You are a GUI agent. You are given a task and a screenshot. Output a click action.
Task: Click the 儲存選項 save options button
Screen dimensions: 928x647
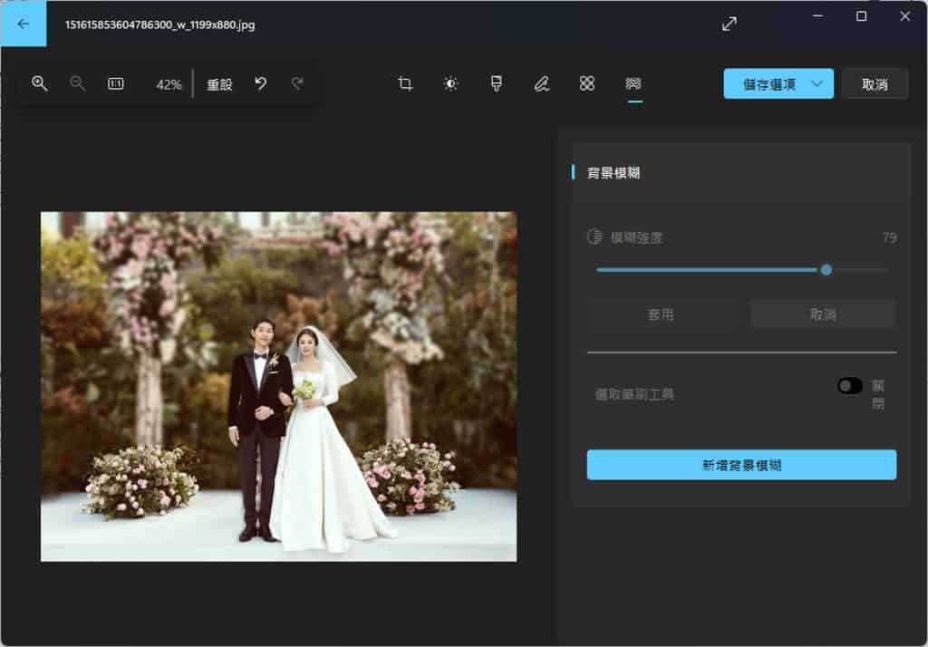point(768,84)
